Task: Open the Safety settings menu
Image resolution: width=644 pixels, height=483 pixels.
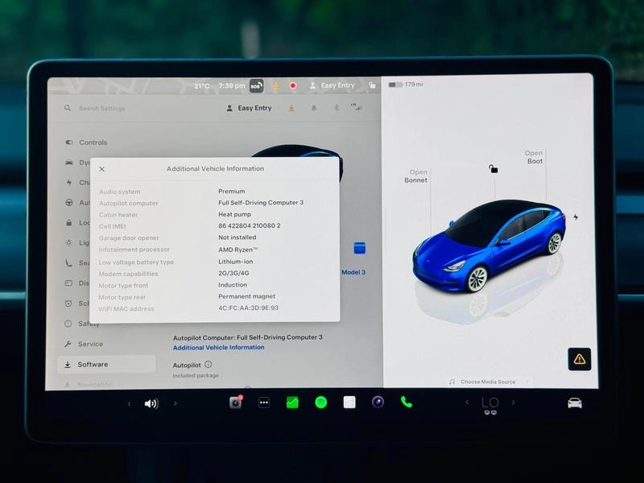Action: 83,324
